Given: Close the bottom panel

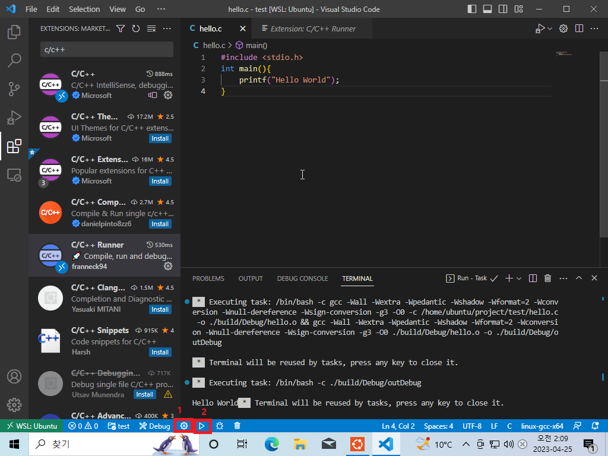Looking at the screenshot, I should 594,278.
